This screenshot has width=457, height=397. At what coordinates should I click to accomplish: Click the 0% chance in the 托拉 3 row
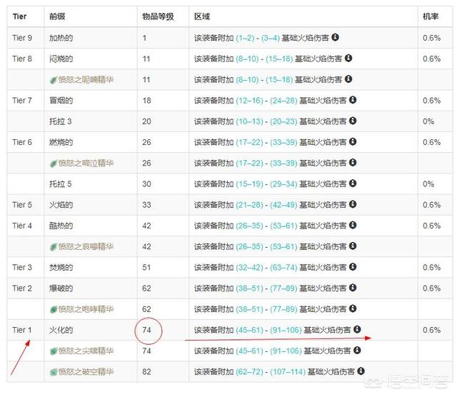click(x=428, y=121)
